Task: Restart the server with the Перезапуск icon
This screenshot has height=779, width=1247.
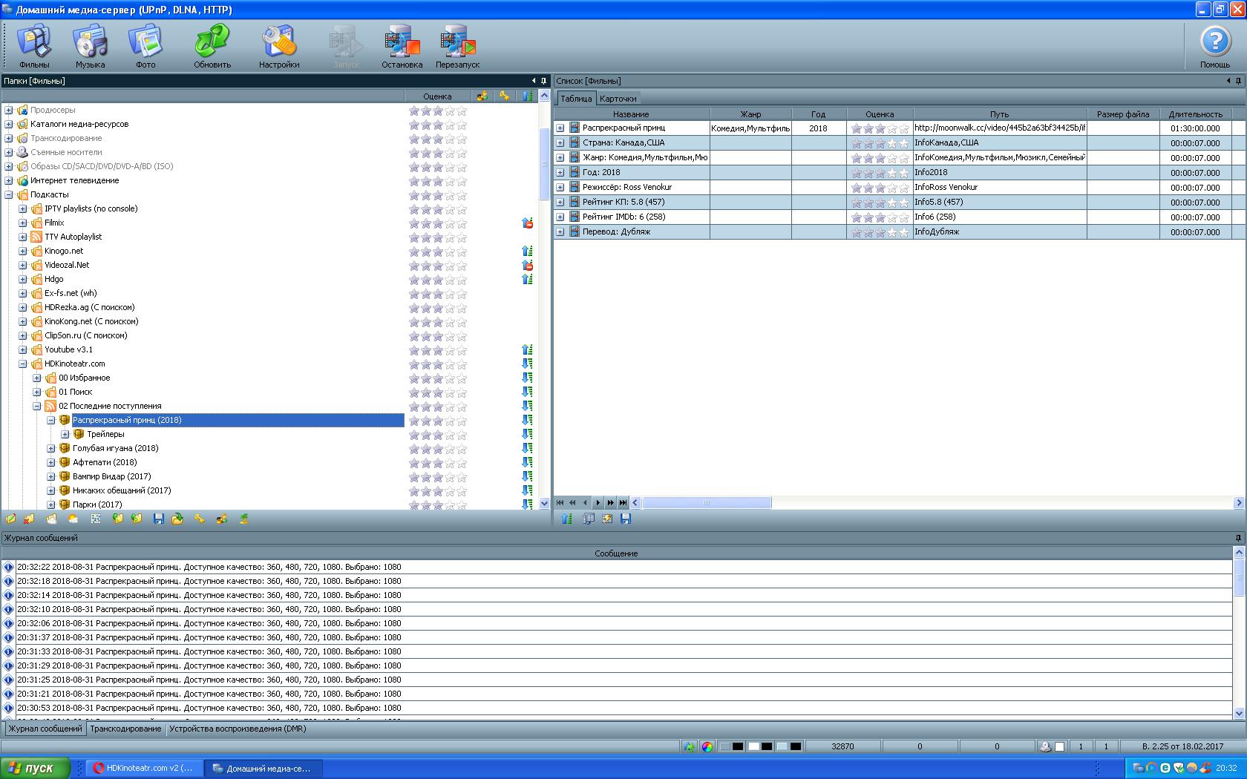Action: (x=457, y=46)
